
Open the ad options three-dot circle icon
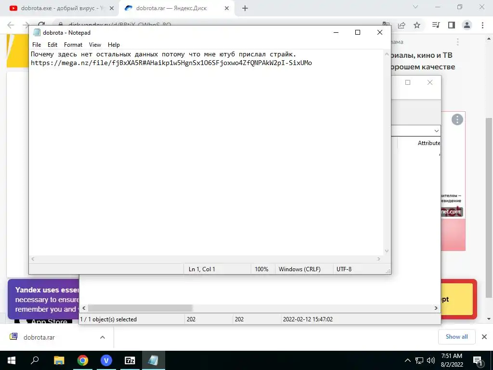click(x=457, y=119)
